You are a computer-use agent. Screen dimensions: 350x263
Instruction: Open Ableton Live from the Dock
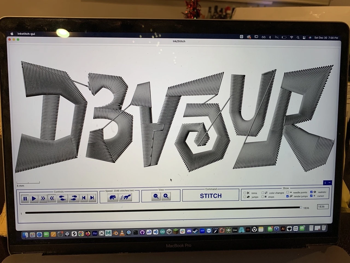(235, 230)
